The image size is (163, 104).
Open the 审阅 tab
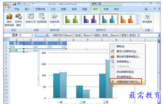(x=74, y=9)
